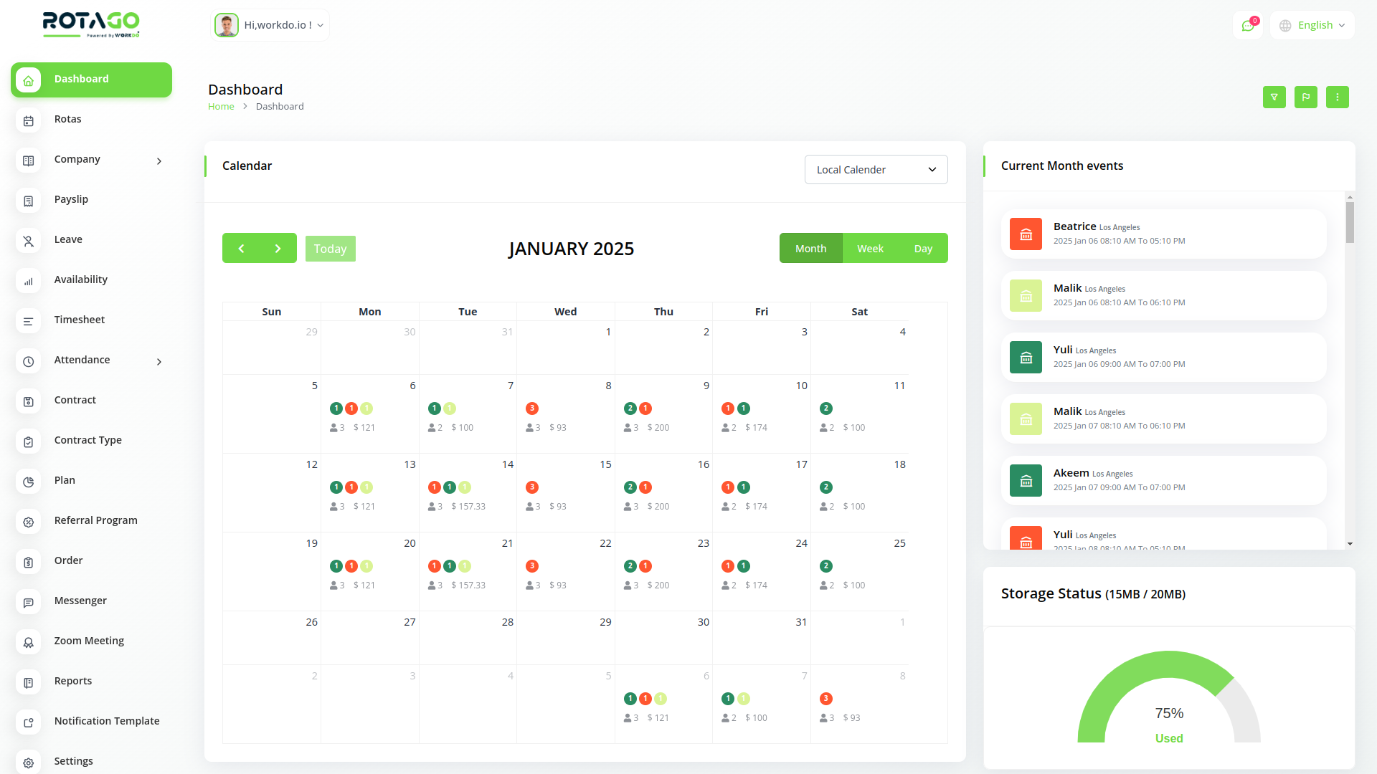
Task: Go to the previous month
Action: 241,249
